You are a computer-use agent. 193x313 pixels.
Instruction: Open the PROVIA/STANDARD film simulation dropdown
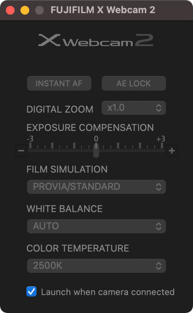96,187
